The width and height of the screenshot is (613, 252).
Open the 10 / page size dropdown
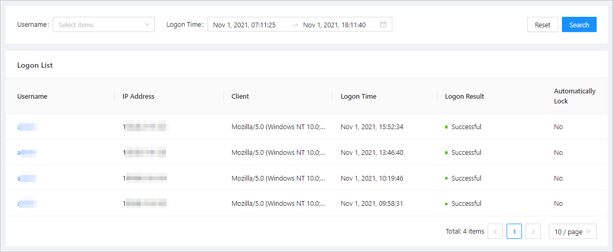(572, 232)
